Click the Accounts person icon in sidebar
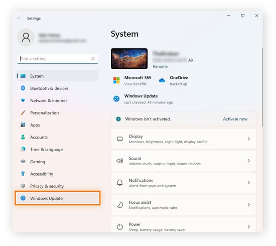Screen dimensions: 276x246 click(23, 137)
